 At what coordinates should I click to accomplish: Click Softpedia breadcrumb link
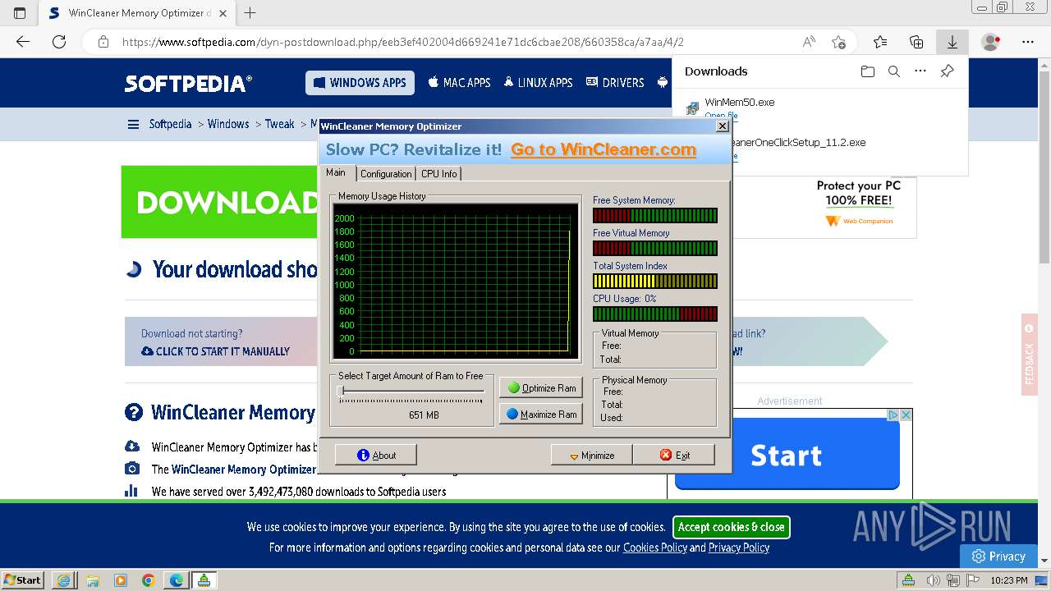point(170,124)
